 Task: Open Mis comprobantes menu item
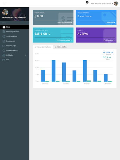pyautogui.click(x=15, y=32)
